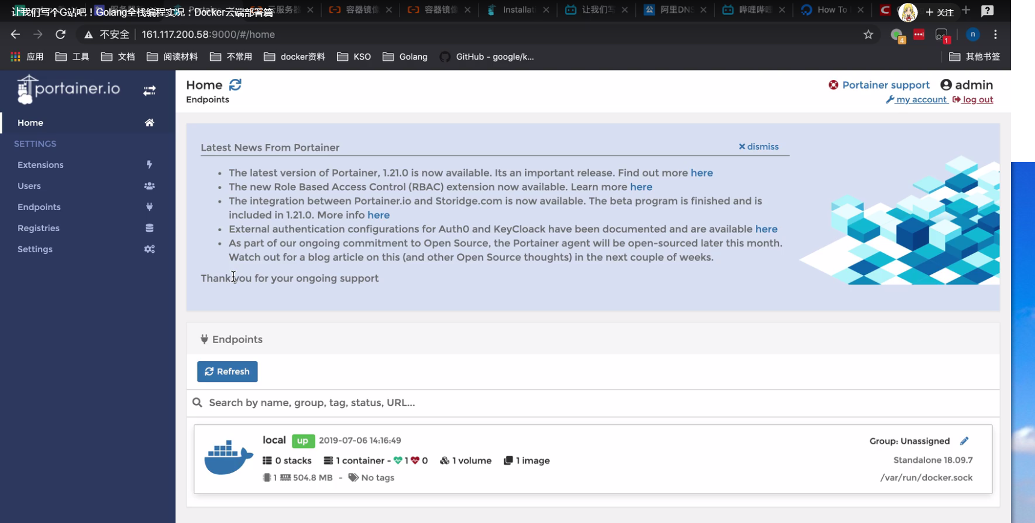1035x523 pixels.
Task: Click the '1 volume' text
Action: [x=472, y=461]
